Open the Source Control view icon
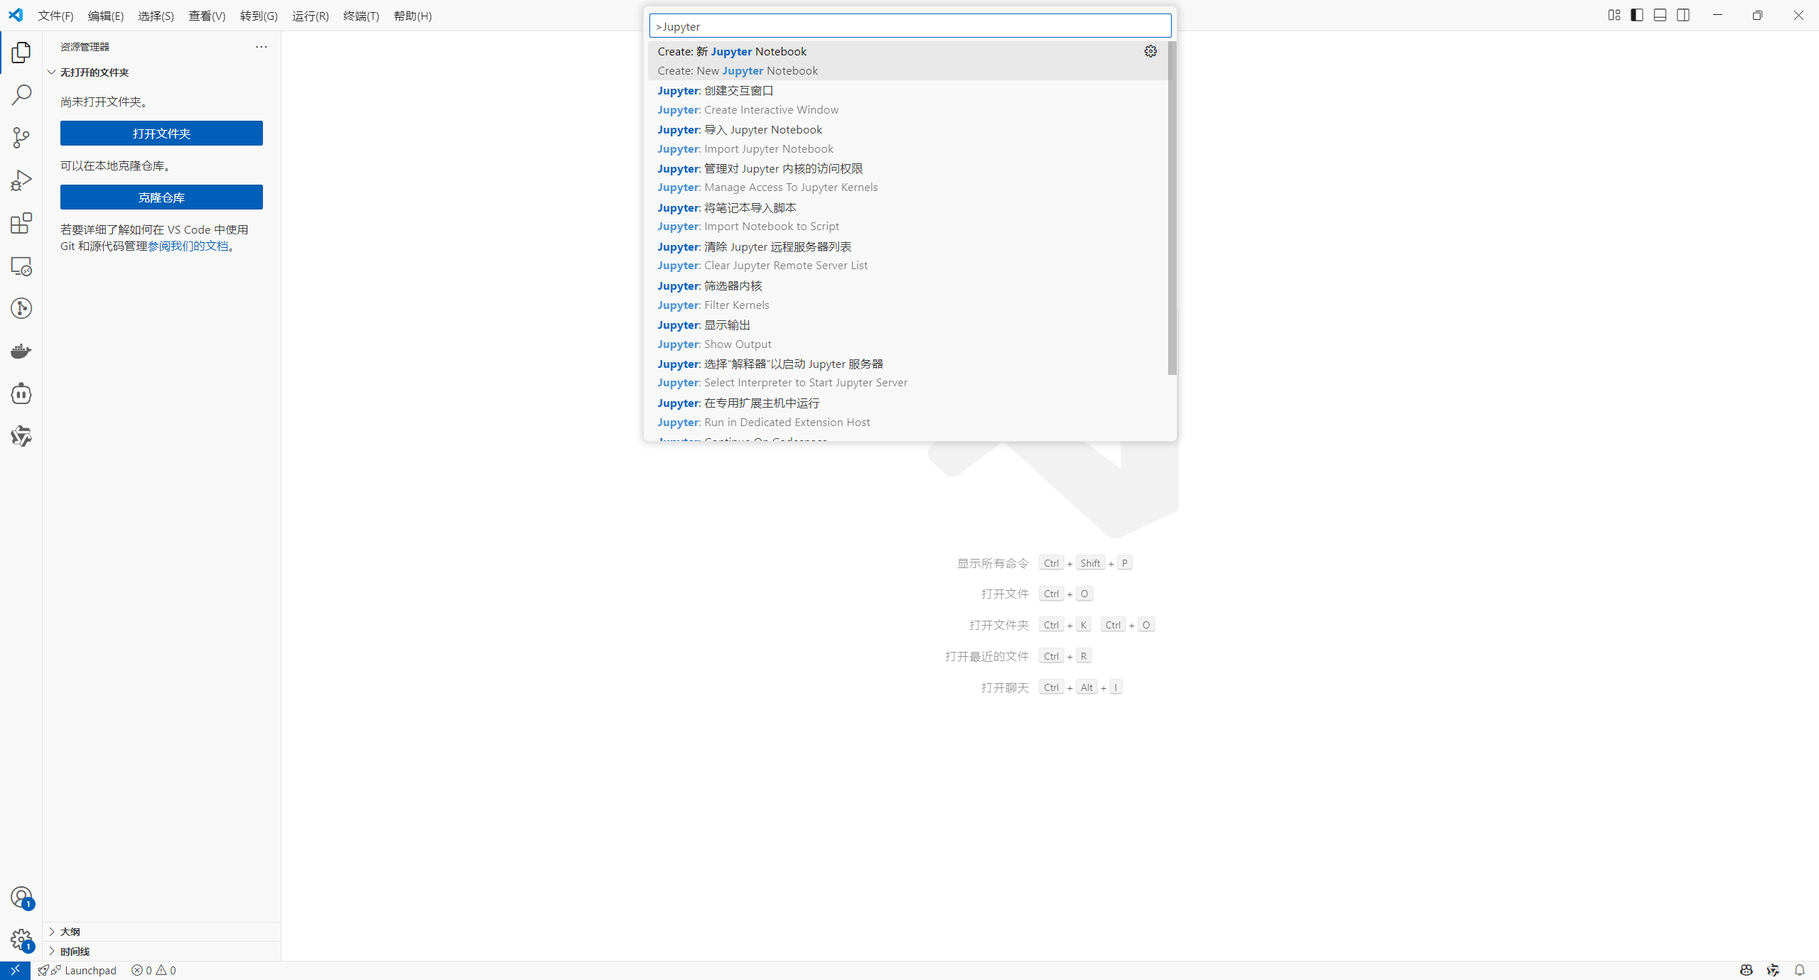This screenshot has height=980, width=1819. tap(21, 137)
